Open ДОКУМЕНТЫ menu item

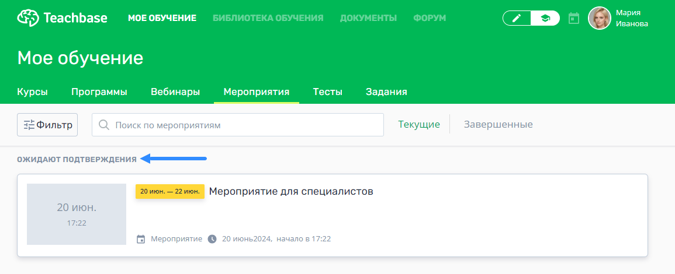click(368, 18)
